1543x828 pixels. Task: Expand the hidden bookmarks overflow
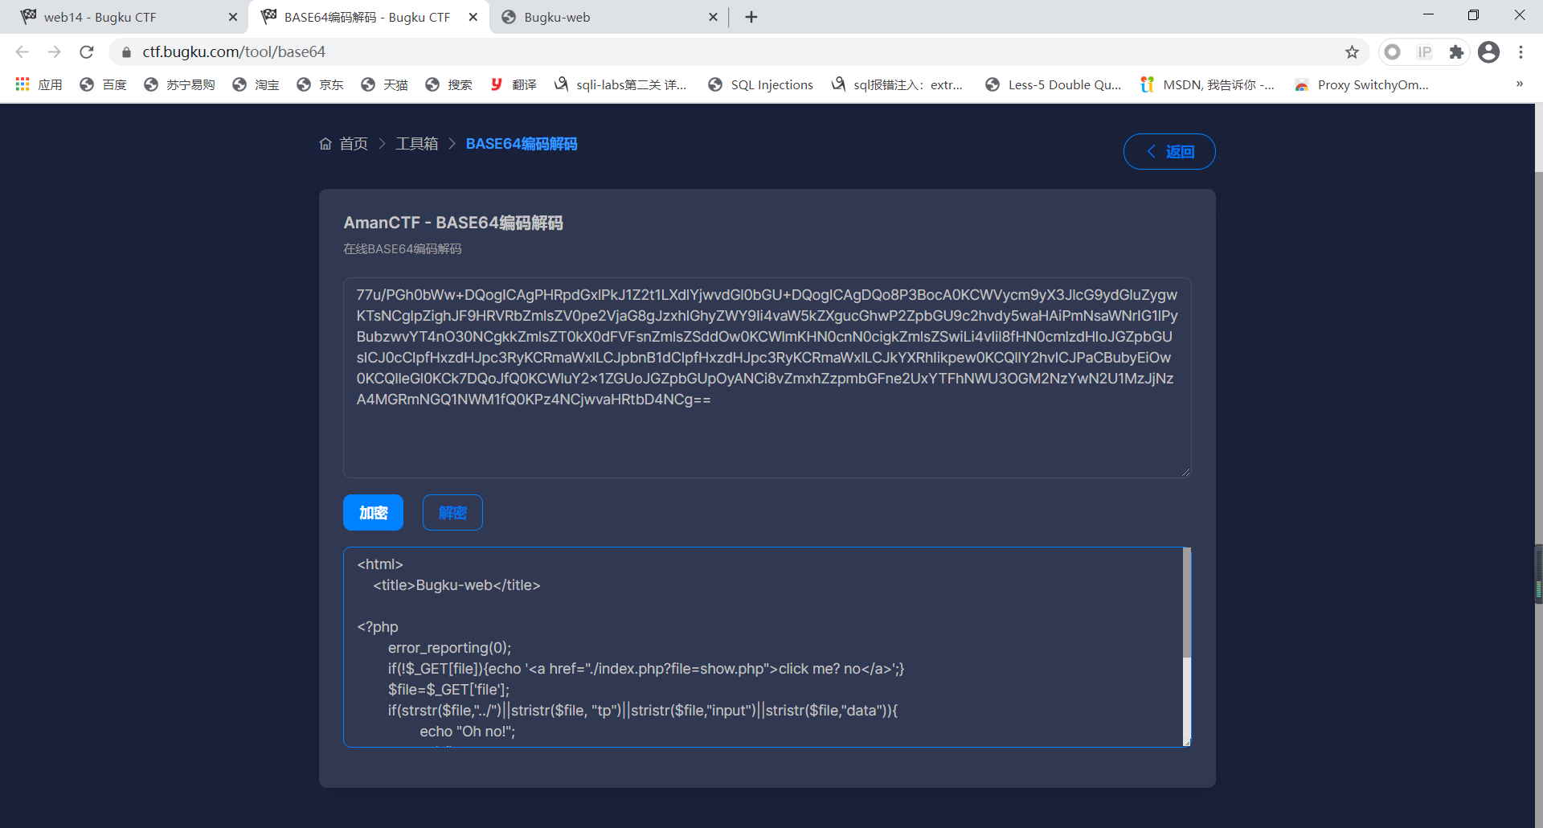1519,84
